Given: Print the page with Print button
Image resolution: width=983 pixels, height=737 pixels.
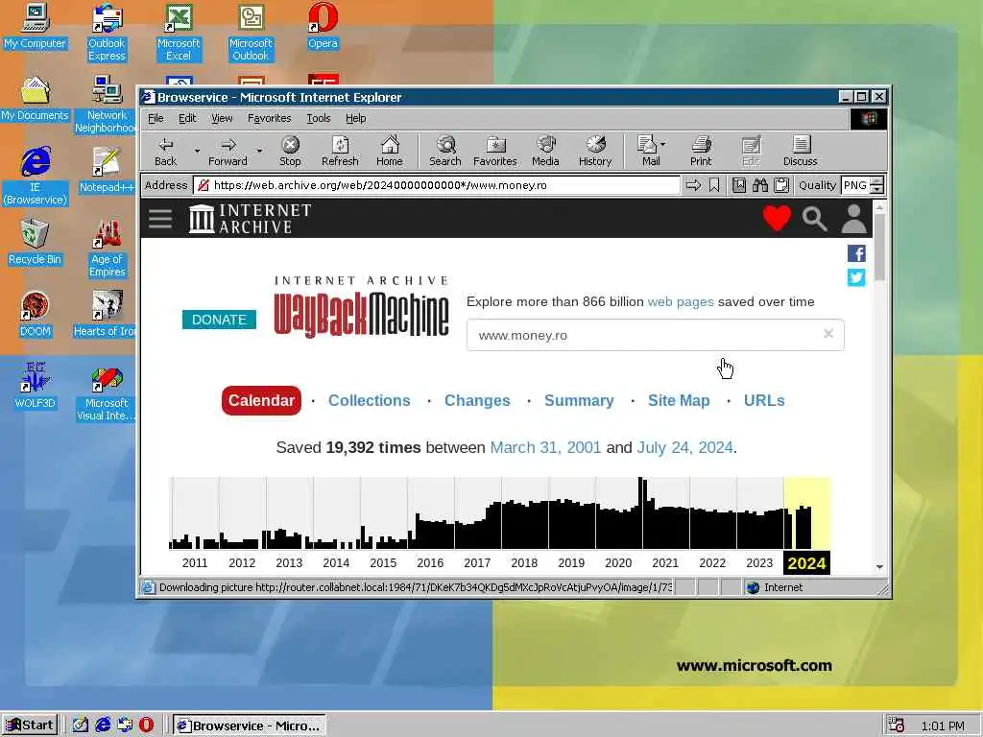Looking at the screenshot, I should [701, 152].
